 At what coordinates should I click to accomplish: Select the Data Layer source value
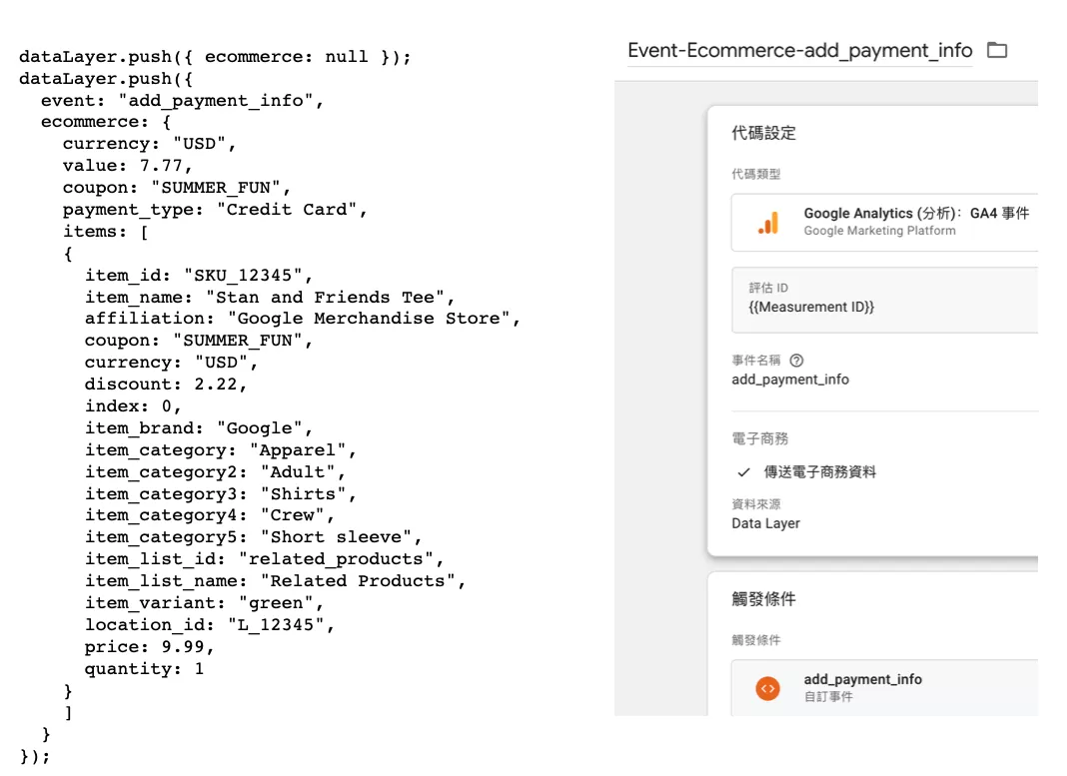[765, 523]
